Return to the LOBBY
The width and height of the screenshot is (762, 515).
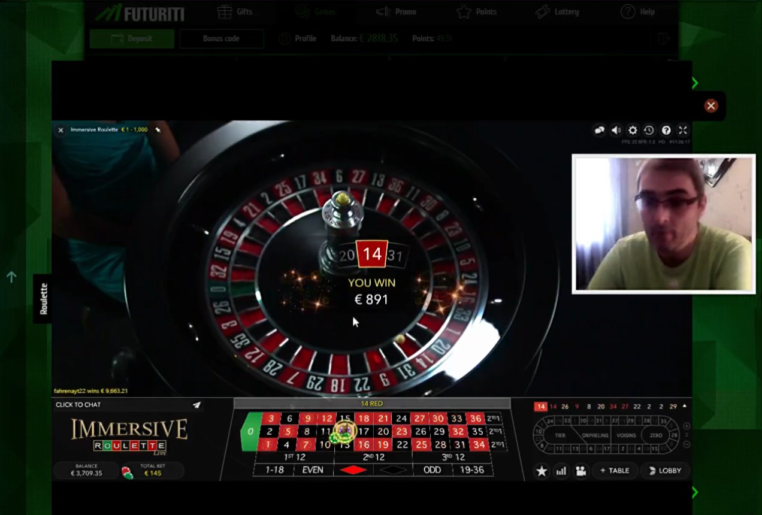pos(665,471)
